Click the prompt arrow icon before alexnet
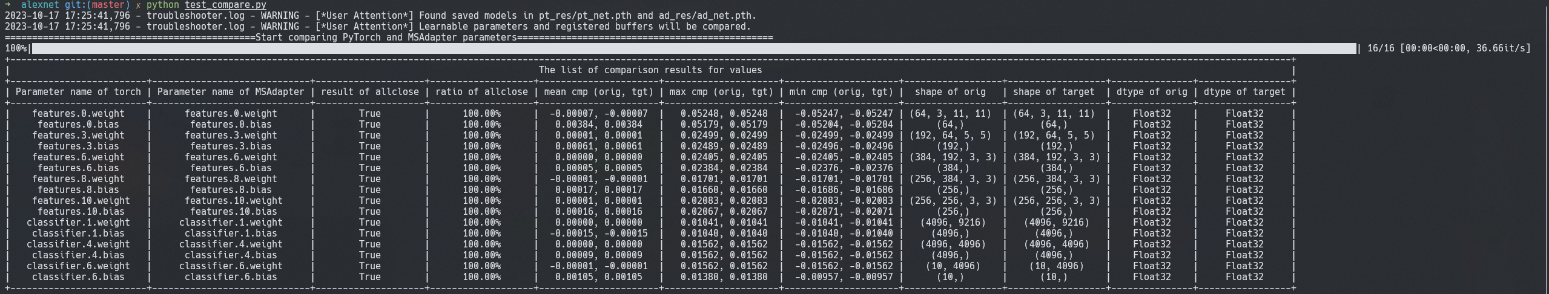This screenshot has width=1549, height=294. click(8, 5)
